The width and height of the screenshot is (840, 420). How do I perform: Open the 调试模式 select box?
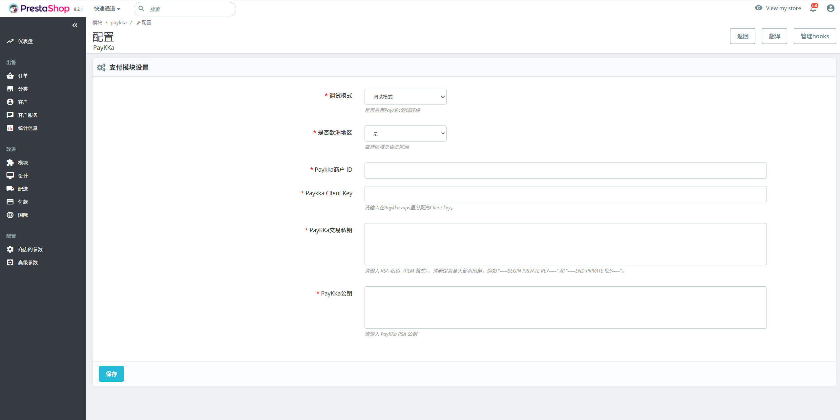click(405, 97)
